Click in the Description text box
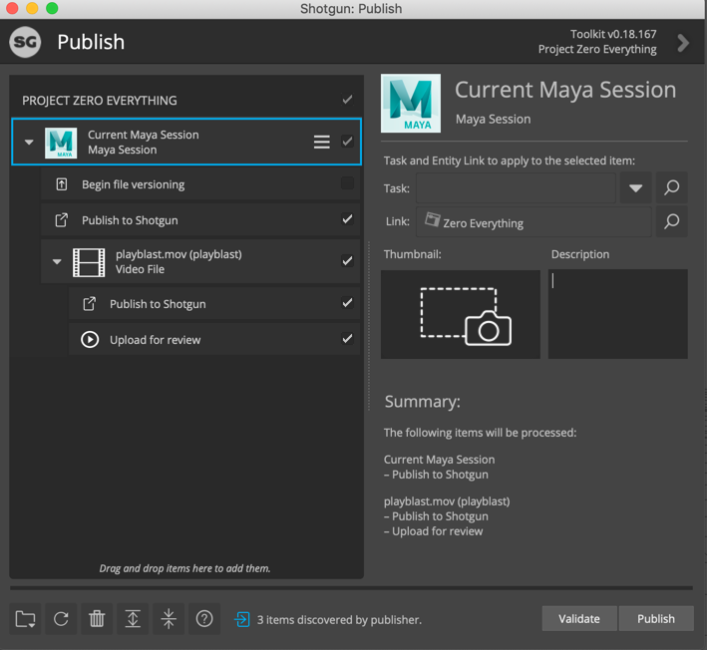707x650 pixels. [x=617, y=314]
